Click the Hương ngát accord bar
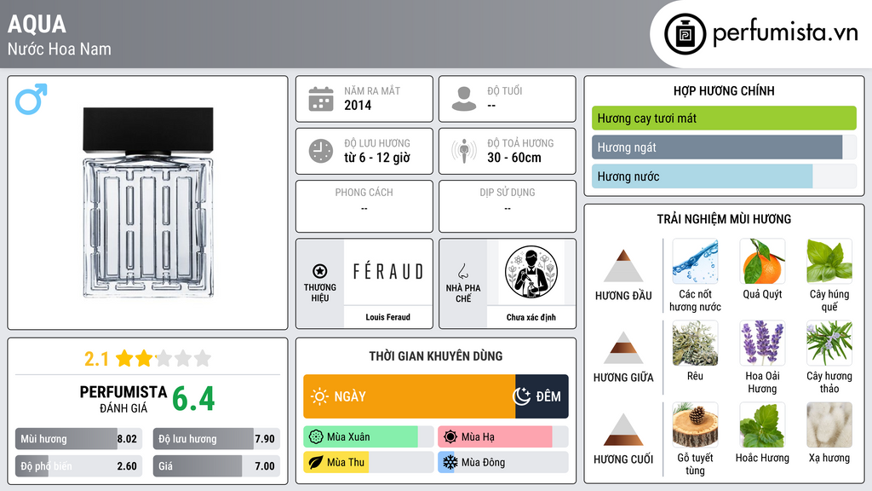Image resolution: width=872 pixels, height=491 pixels. [x=724, y=147]
